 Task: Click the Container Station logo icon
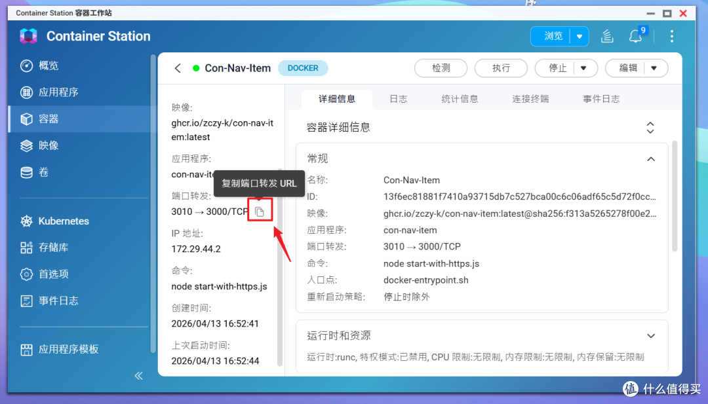[28, 36]
